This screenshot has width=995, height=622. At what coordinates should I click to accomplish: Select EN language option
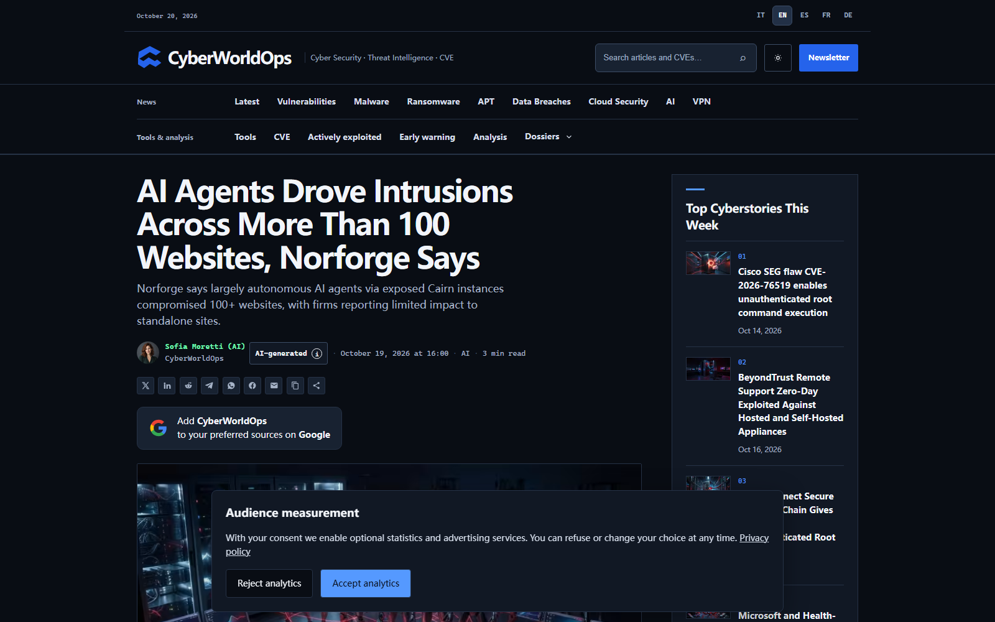pos(782,16)
